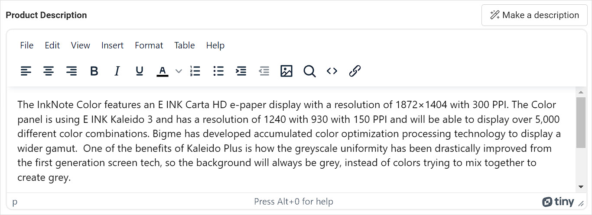
Task: Open the Format menu
Action: tap(149, 45)
